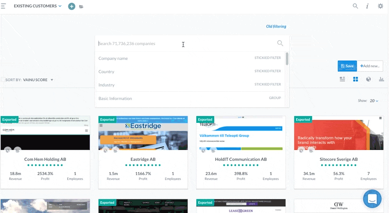389x213 pixels.
Task: Follow the Old filtering link
Action: point(276,26)
